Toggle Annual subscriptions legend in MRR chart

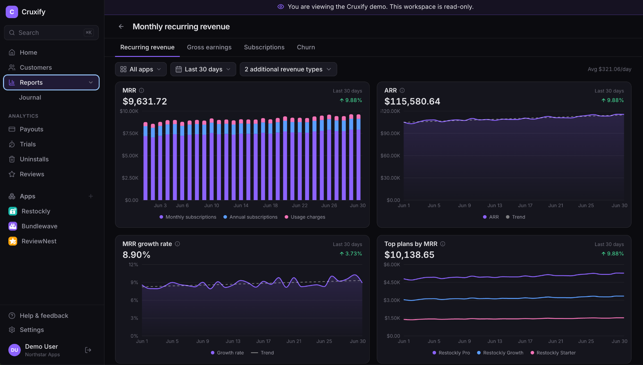click(x=251, y=217)
